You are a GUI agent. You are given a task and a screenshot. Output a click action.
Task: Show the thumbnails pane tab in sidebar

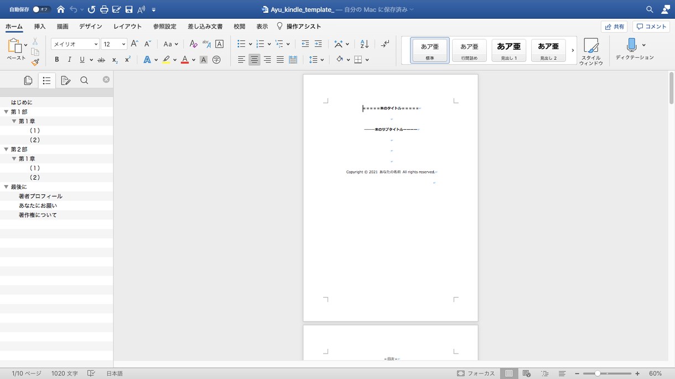point(28,81)
